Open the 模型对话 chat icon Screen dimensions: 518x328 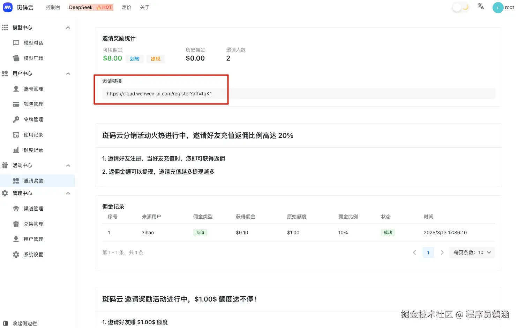tap(16, 43)
